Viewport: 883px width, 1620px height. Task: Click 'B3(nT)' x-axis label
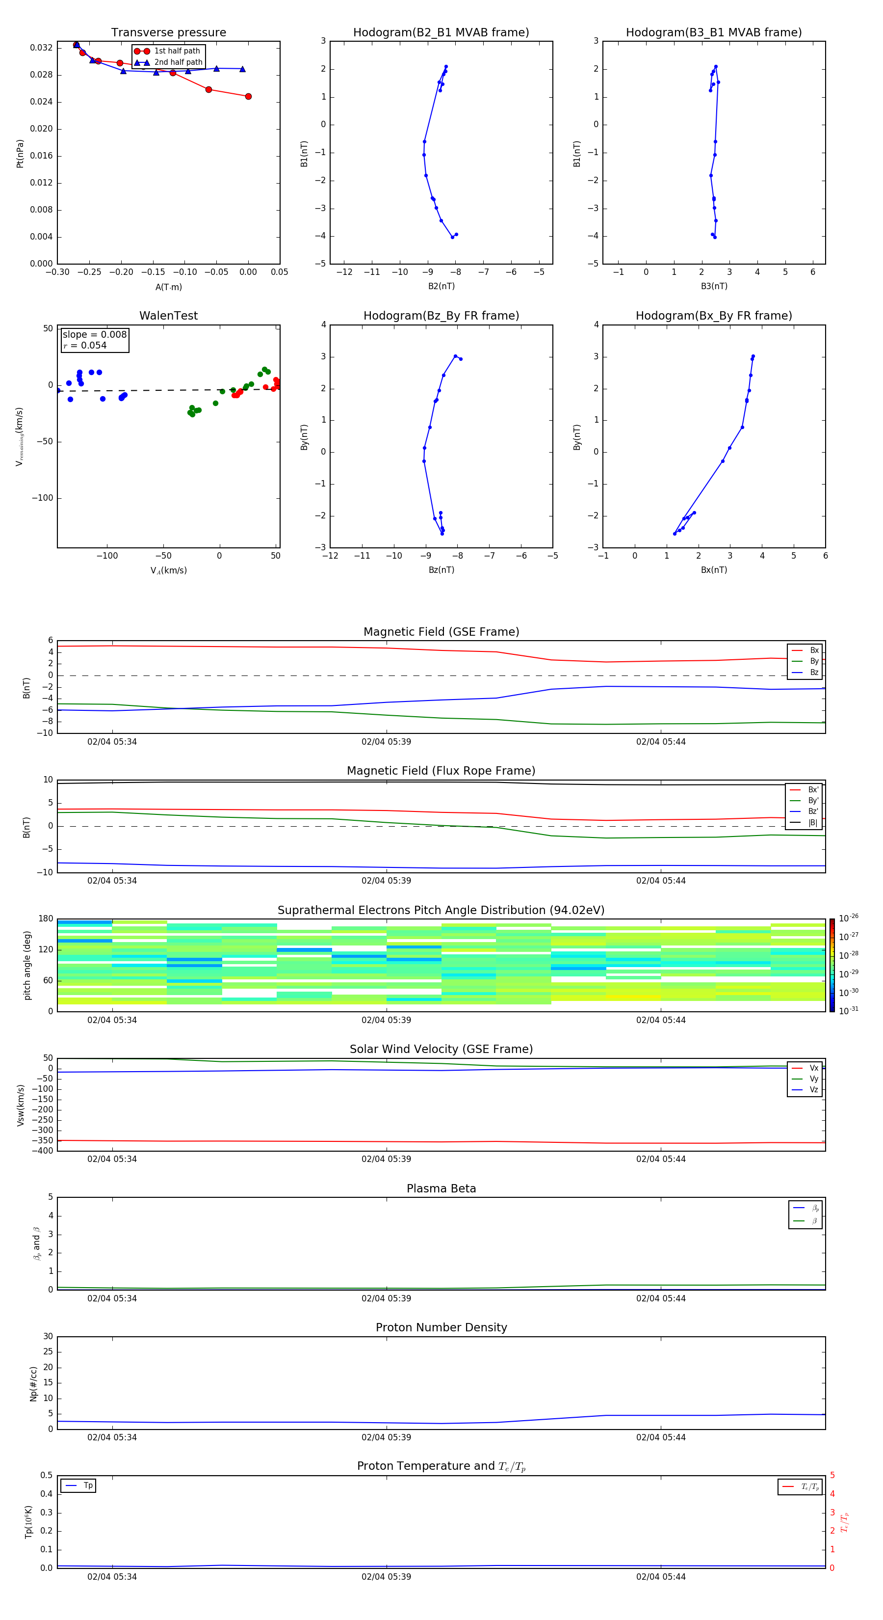click(x=714, y=286)
